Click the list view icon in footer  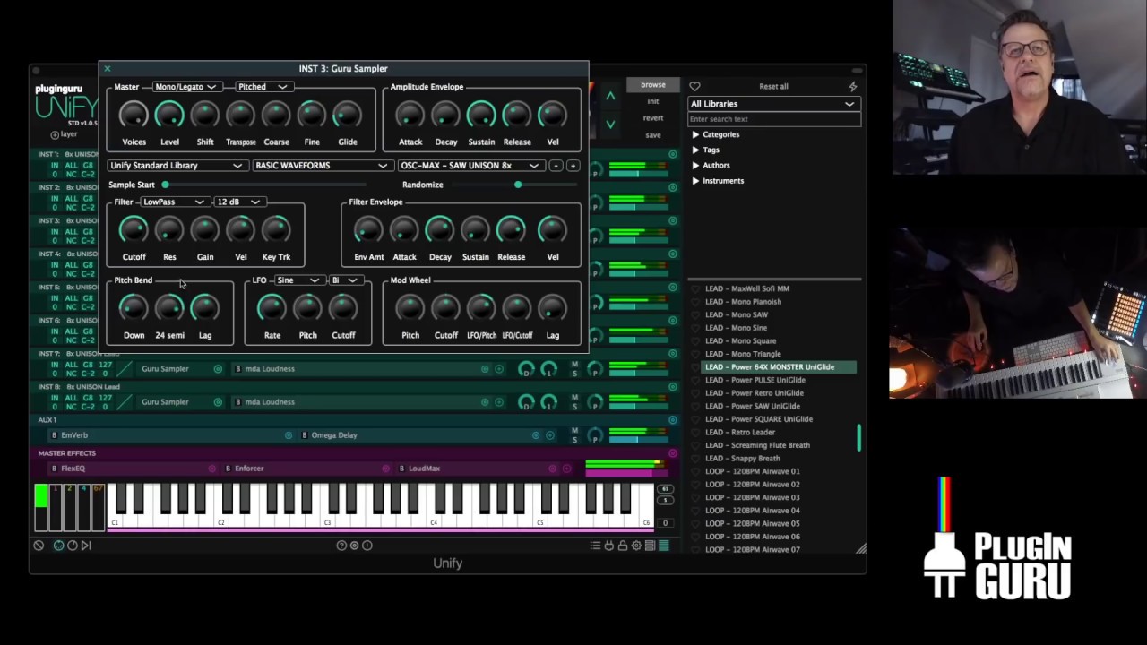click(595, 545)
